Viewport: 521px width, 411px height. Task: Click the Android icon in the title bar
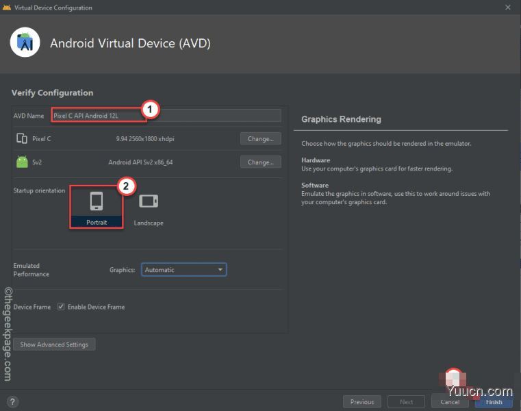click(x=7, y=8)
